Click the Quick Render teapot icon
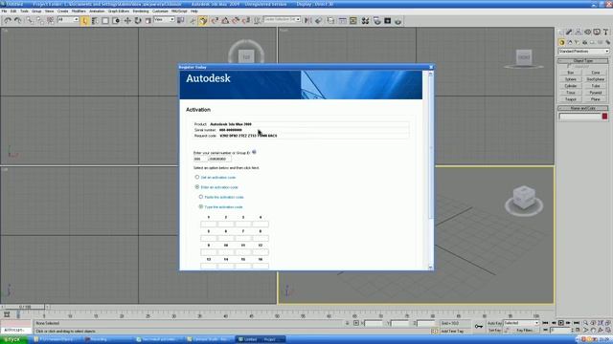613x344 pixels. pos(398,21)
